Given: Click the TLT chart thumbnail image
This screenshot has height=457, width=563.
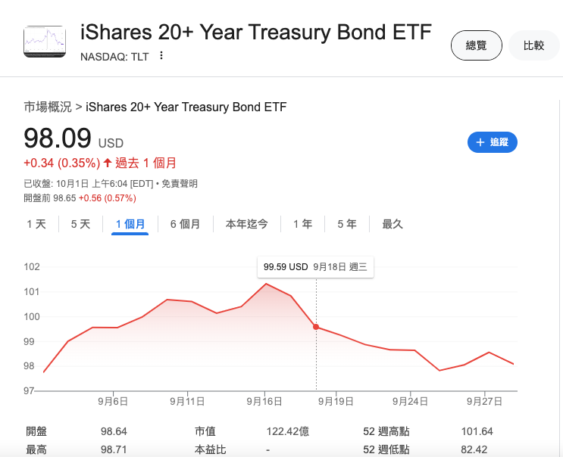Looking at the screenshot, I should click(x=45, y=42).
